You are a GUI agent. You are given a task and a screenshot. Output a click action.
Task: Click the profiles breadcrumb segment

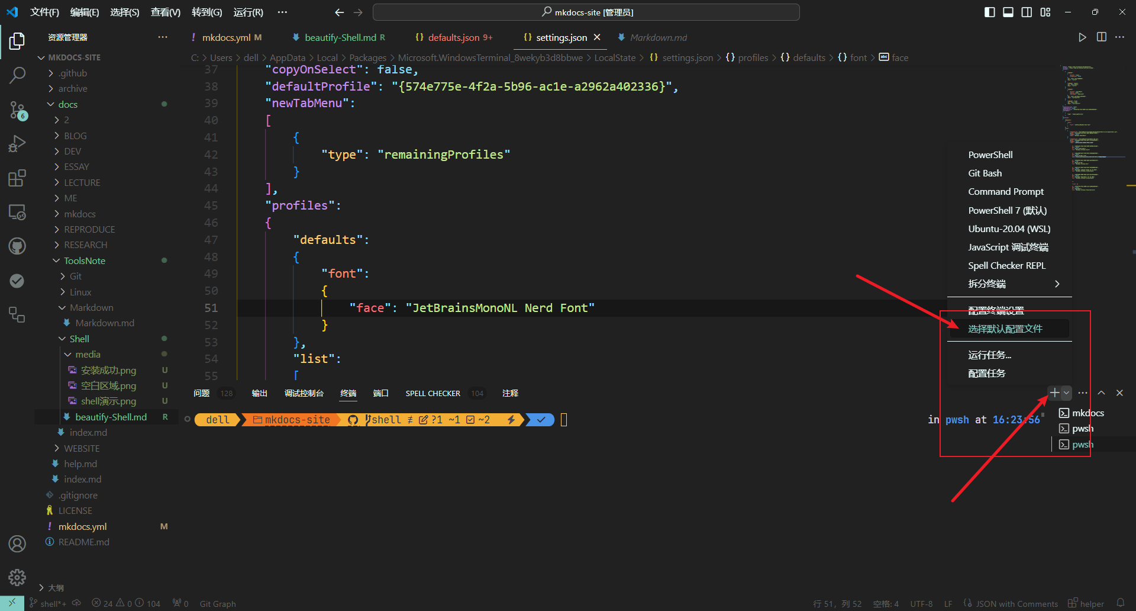pos(753,57)
